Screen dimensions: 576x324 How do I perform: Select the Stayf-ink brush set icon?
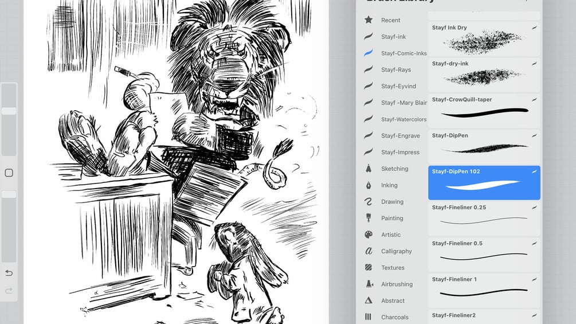(x=369, y=36)
